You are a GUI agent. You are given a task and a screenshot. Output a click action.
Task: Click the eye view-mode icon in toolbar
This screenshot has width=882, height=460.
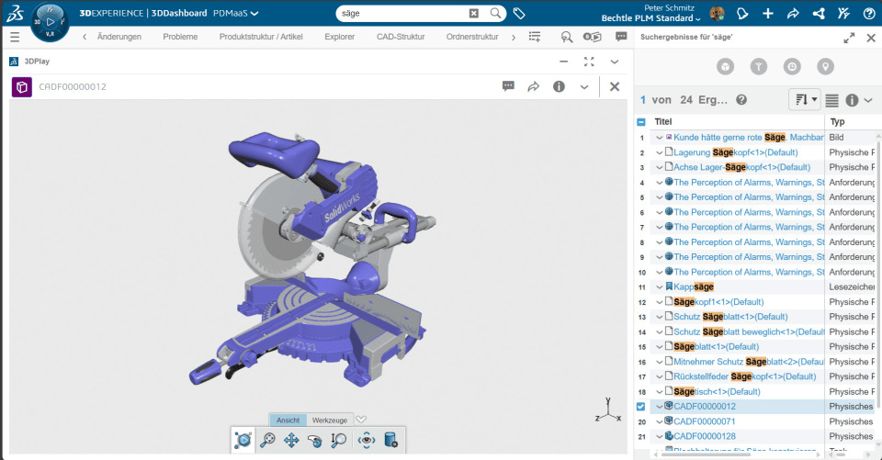pyautogui.click(x=367, y=441)
